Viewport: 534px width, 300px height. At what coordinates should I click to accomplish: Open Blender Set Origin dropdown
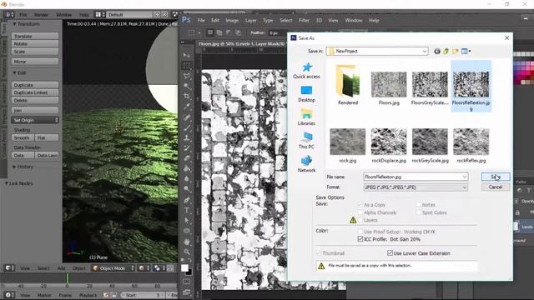35,120
